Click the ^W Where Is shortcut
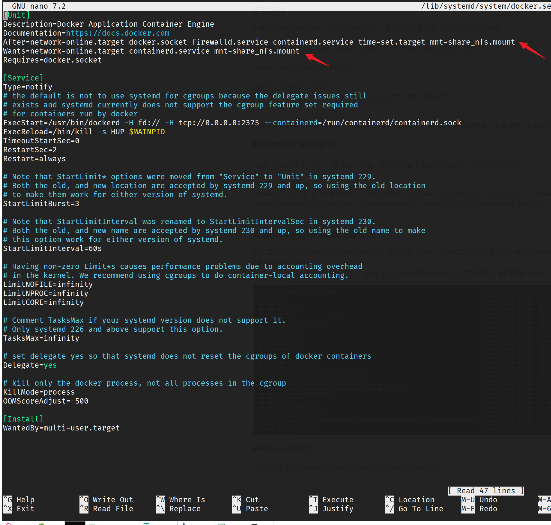Image resolution: width=551 pixels, height=525 pixels. click(181, 499)
